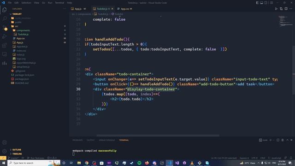Toggle the secondary sidebar layout icon in the title bar
The image size is (295, 166).
266,3
